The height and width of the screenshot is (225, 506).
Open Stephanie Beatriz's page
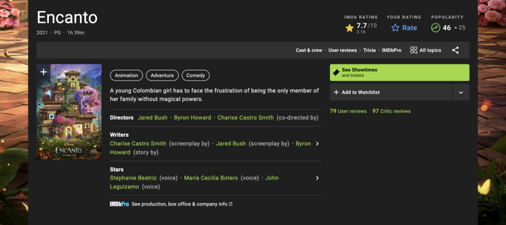click(x=133, y=178)
